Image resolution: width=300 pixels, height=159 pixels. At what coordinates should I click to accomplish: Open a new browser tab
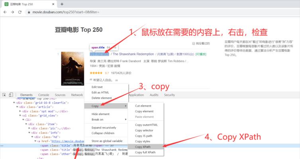pos(62,4)
